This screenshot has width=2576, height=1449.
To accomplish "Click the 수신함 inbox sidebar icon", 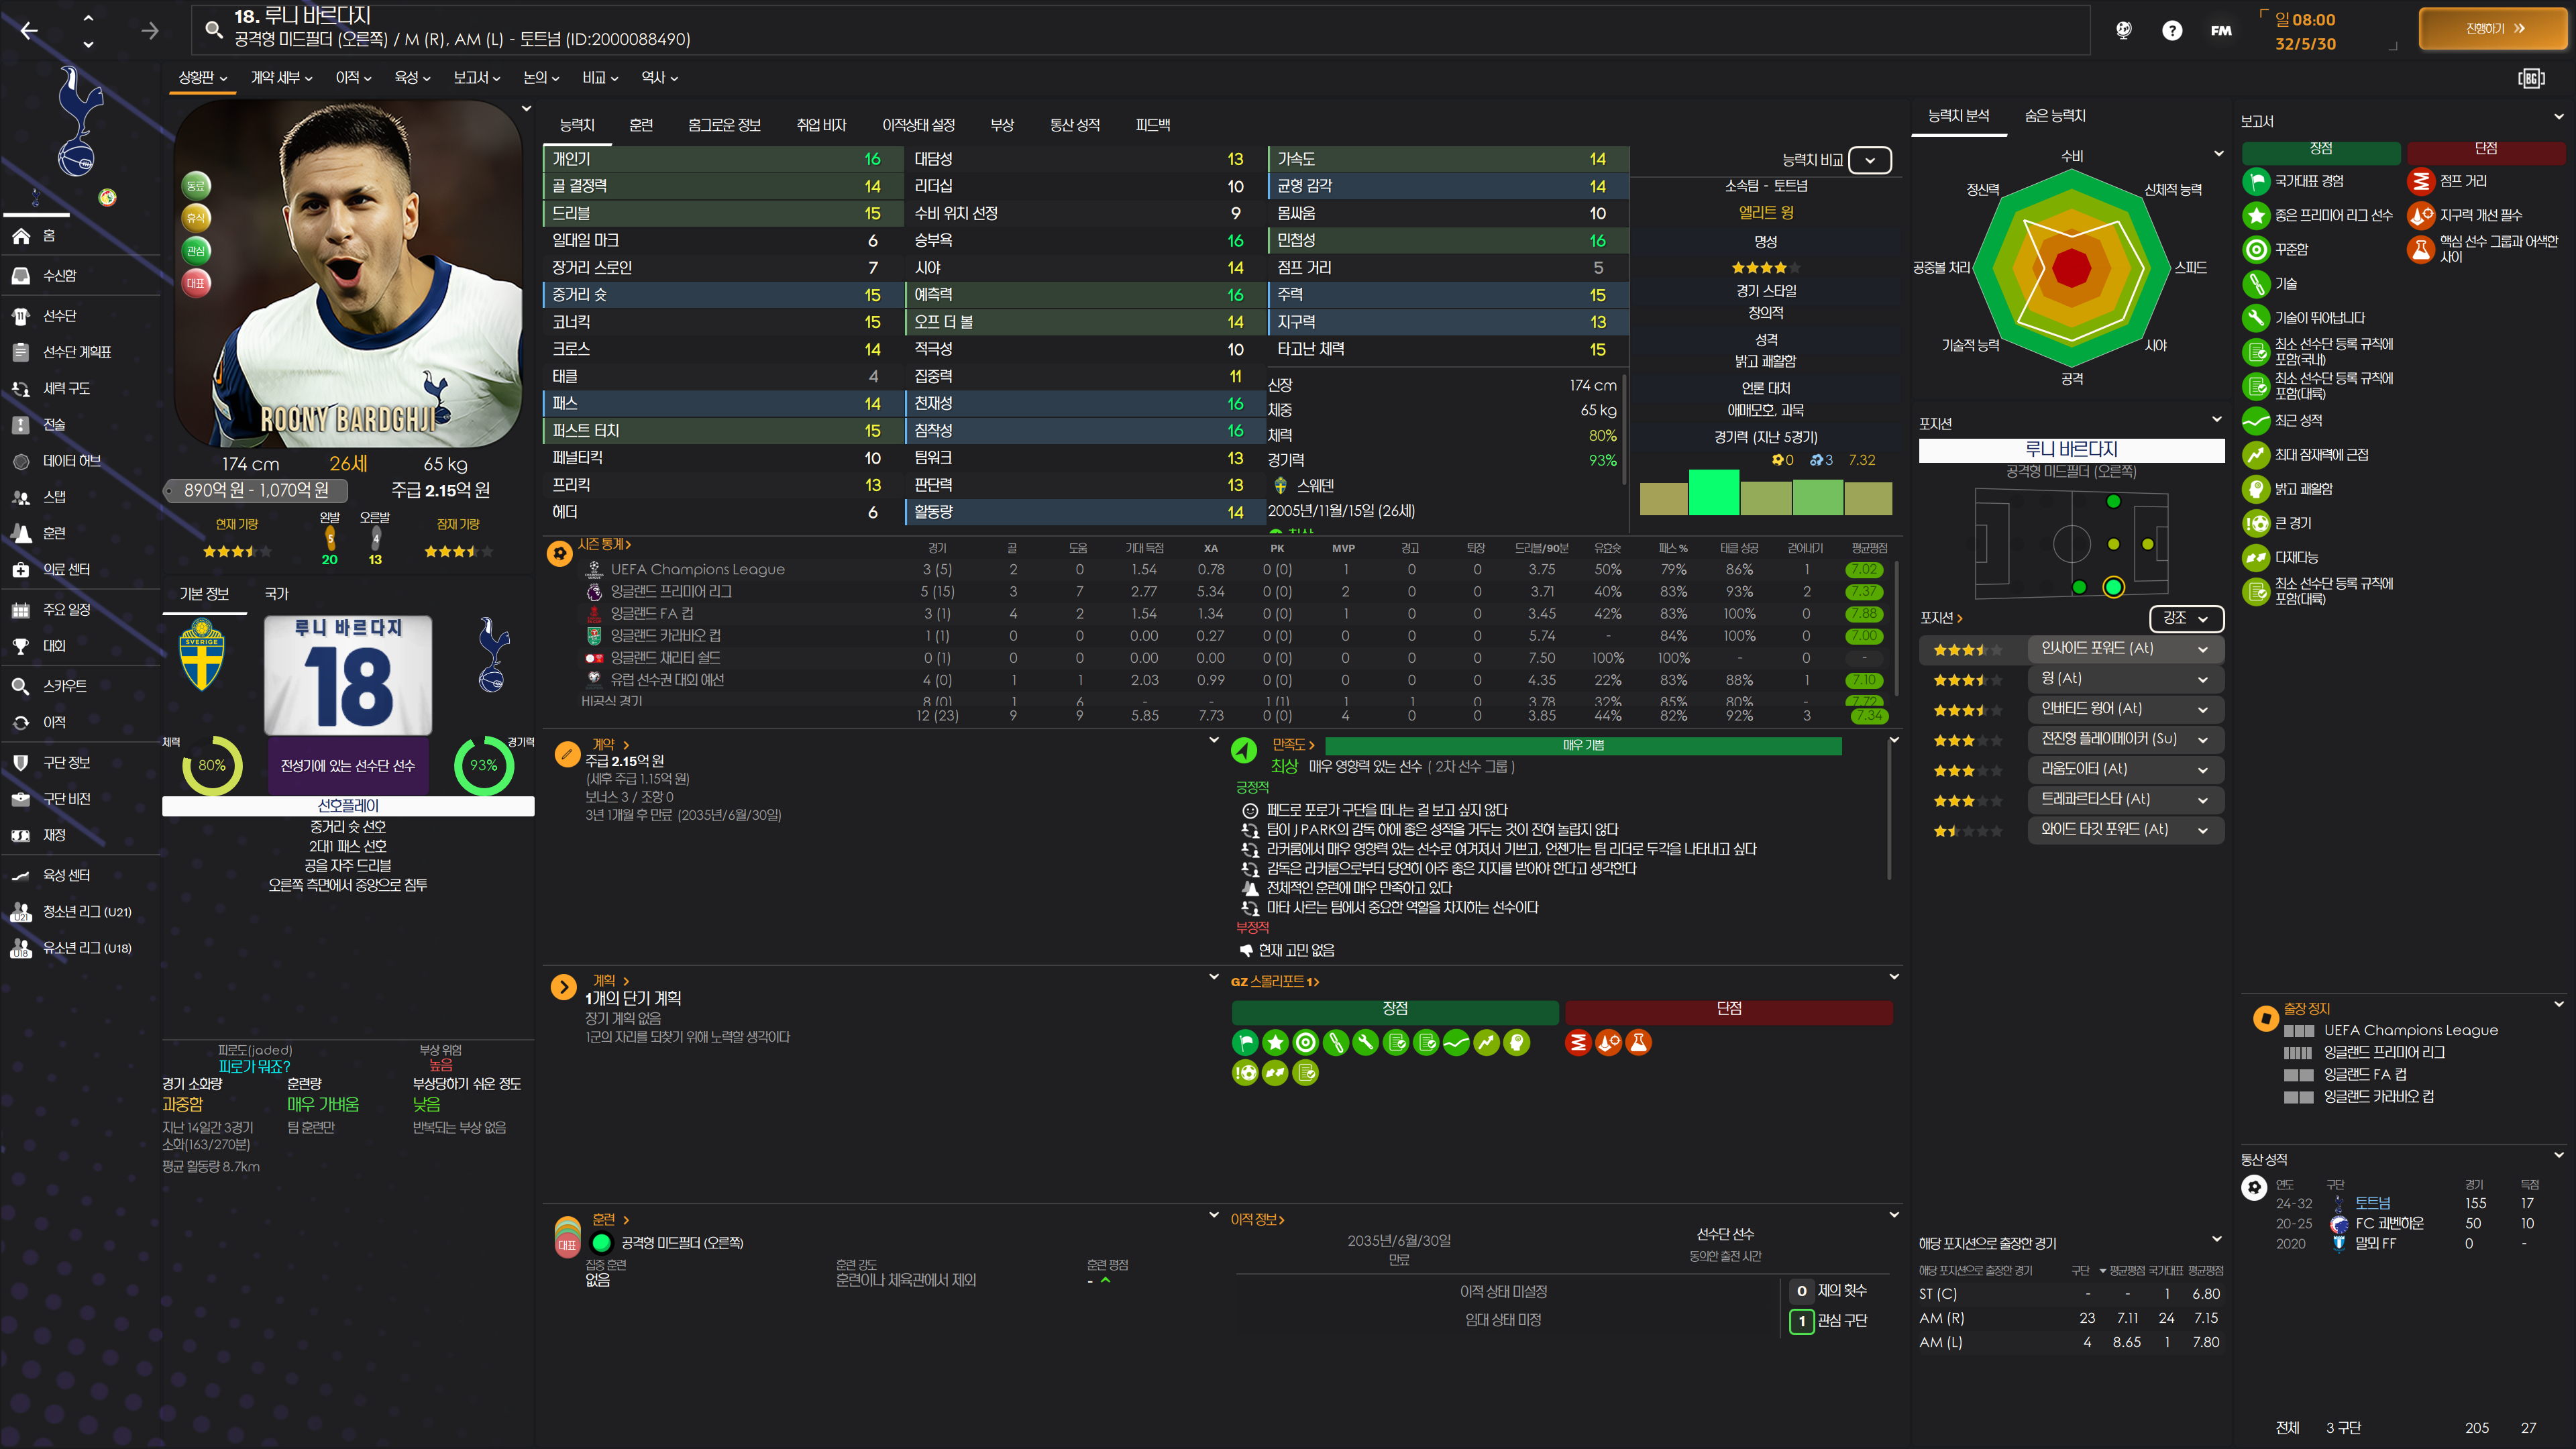I will click(x=21, y=276).
